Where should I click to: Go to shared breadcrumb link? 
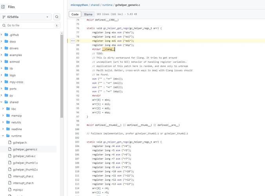tap(95, 5)
